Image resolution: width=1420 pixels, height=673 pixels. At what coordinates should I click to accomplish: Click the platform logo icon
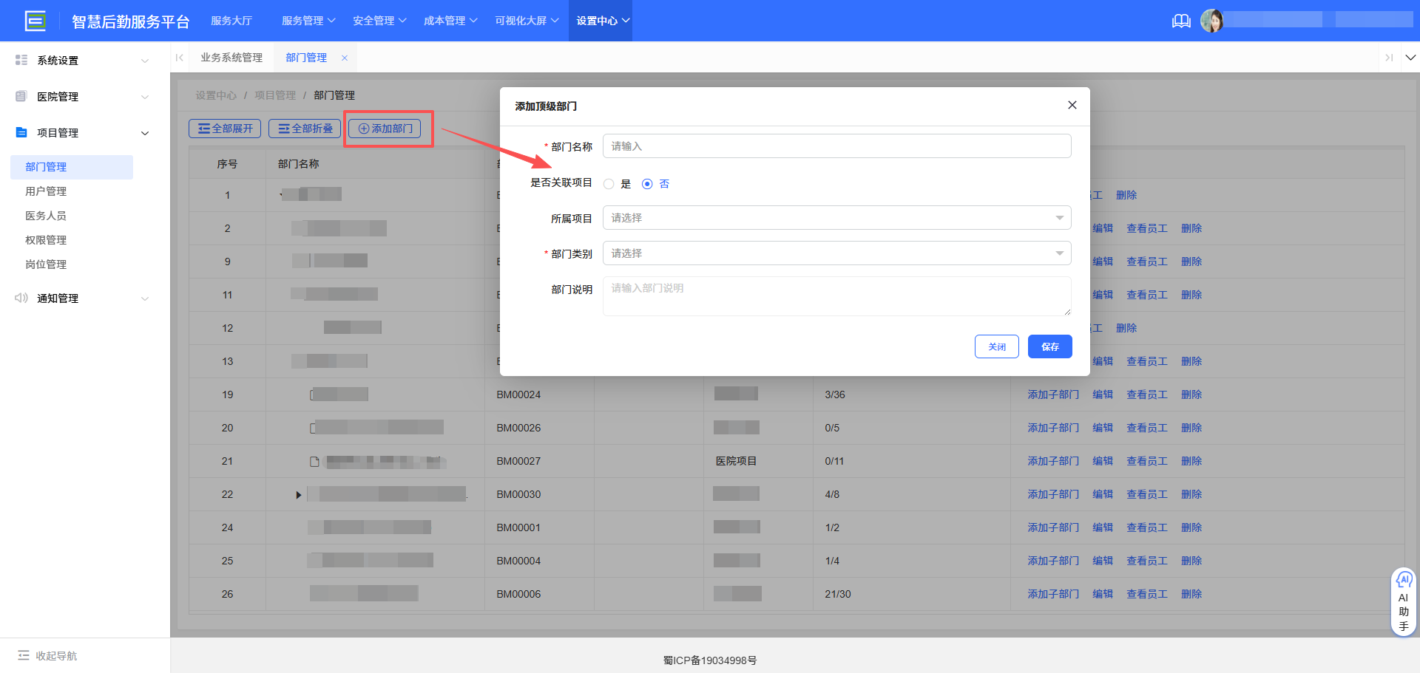pyautogui.click(x=35, y=21)
